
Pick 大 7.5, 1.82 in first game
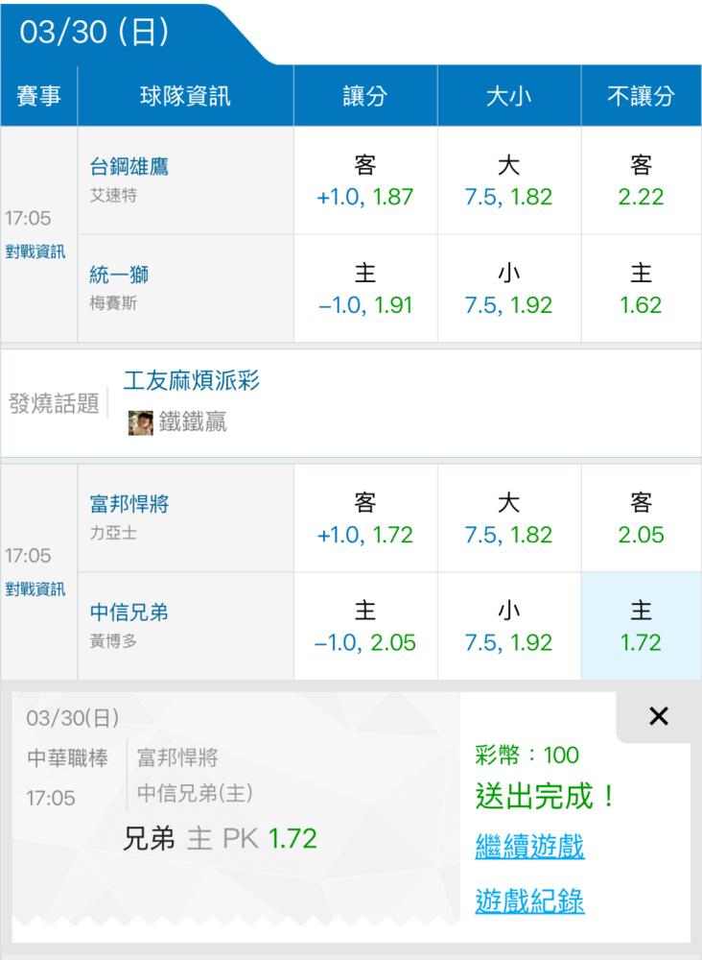point(509,180)
